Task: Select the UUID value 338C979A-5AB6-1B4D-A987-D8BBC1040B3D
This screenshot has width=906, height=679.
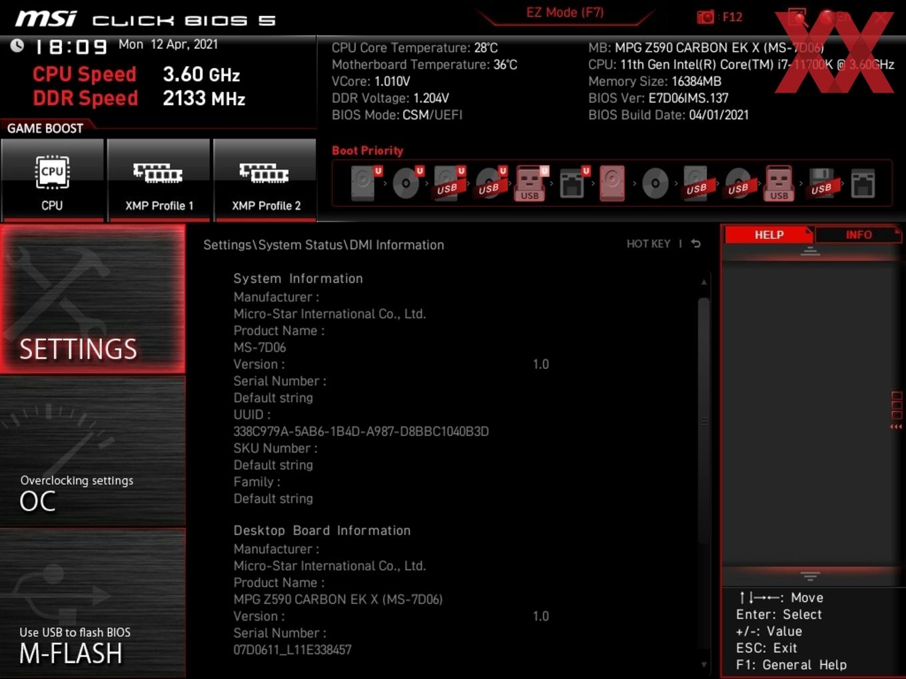Action: 361,431
